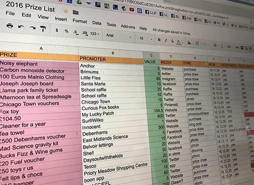Click the Filter funnel icon
The width and height of the screenshot is (254, 185).
(x=250, y=48)
